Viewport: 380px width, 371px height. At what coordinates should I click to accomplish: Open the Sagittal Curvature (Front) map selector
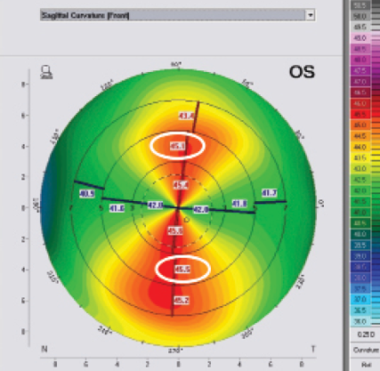177,15
